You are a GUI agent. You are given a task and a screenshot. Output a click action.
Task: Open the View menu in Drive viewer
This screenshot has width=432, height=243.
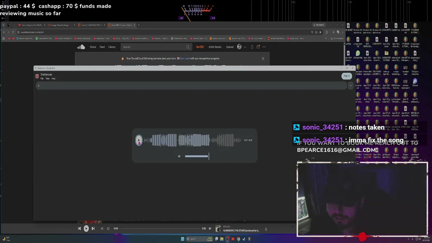point(48,79)
